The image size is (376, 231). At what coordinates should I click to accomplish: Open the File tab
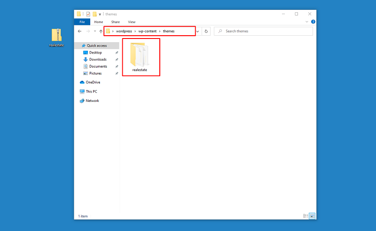(x=82, y=22)
